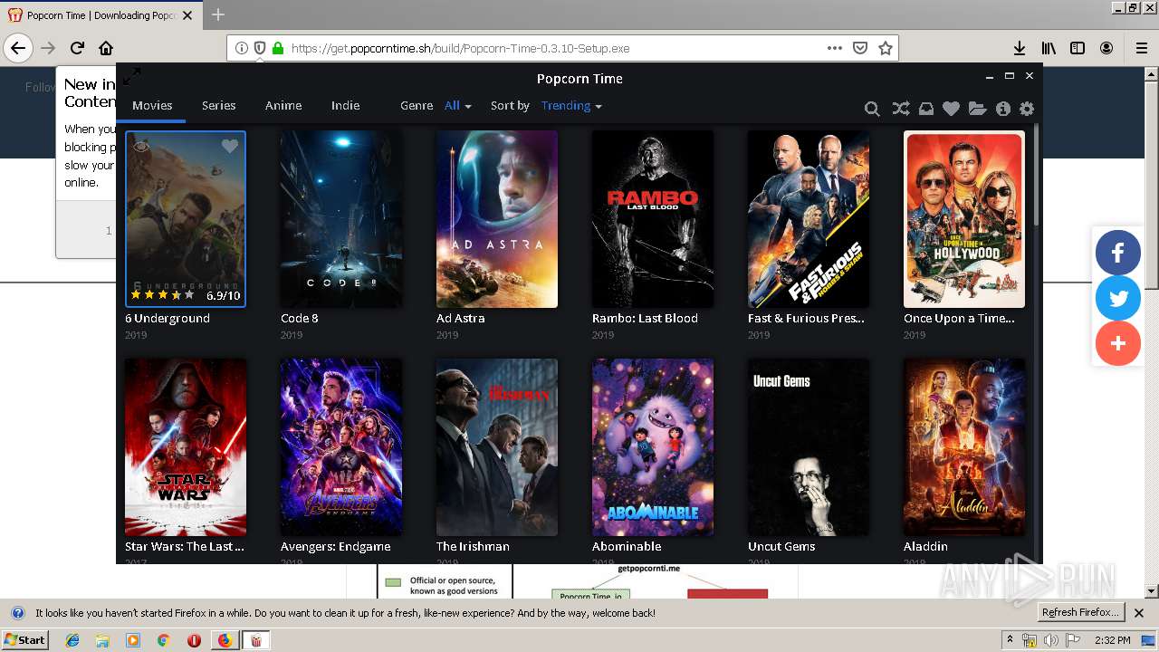The height and width of the screenshot is (652, 1159).
Task: Open Popcorn Time settings gear
Action: (x=1027, y=109)
